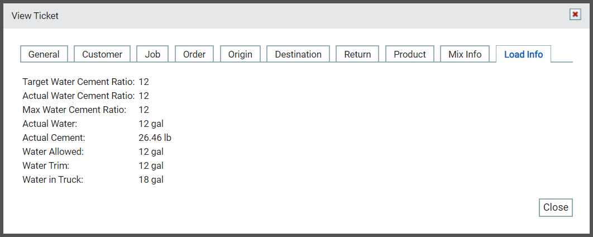Click the Close button
The height and width of the screenshot is (237, 593).
click(556, 207)
